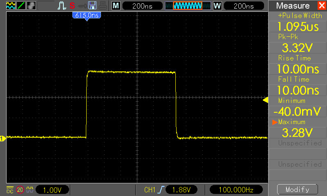Click the 1.095us pulse width value
The image size is (327, 196).
pos(298,27)
